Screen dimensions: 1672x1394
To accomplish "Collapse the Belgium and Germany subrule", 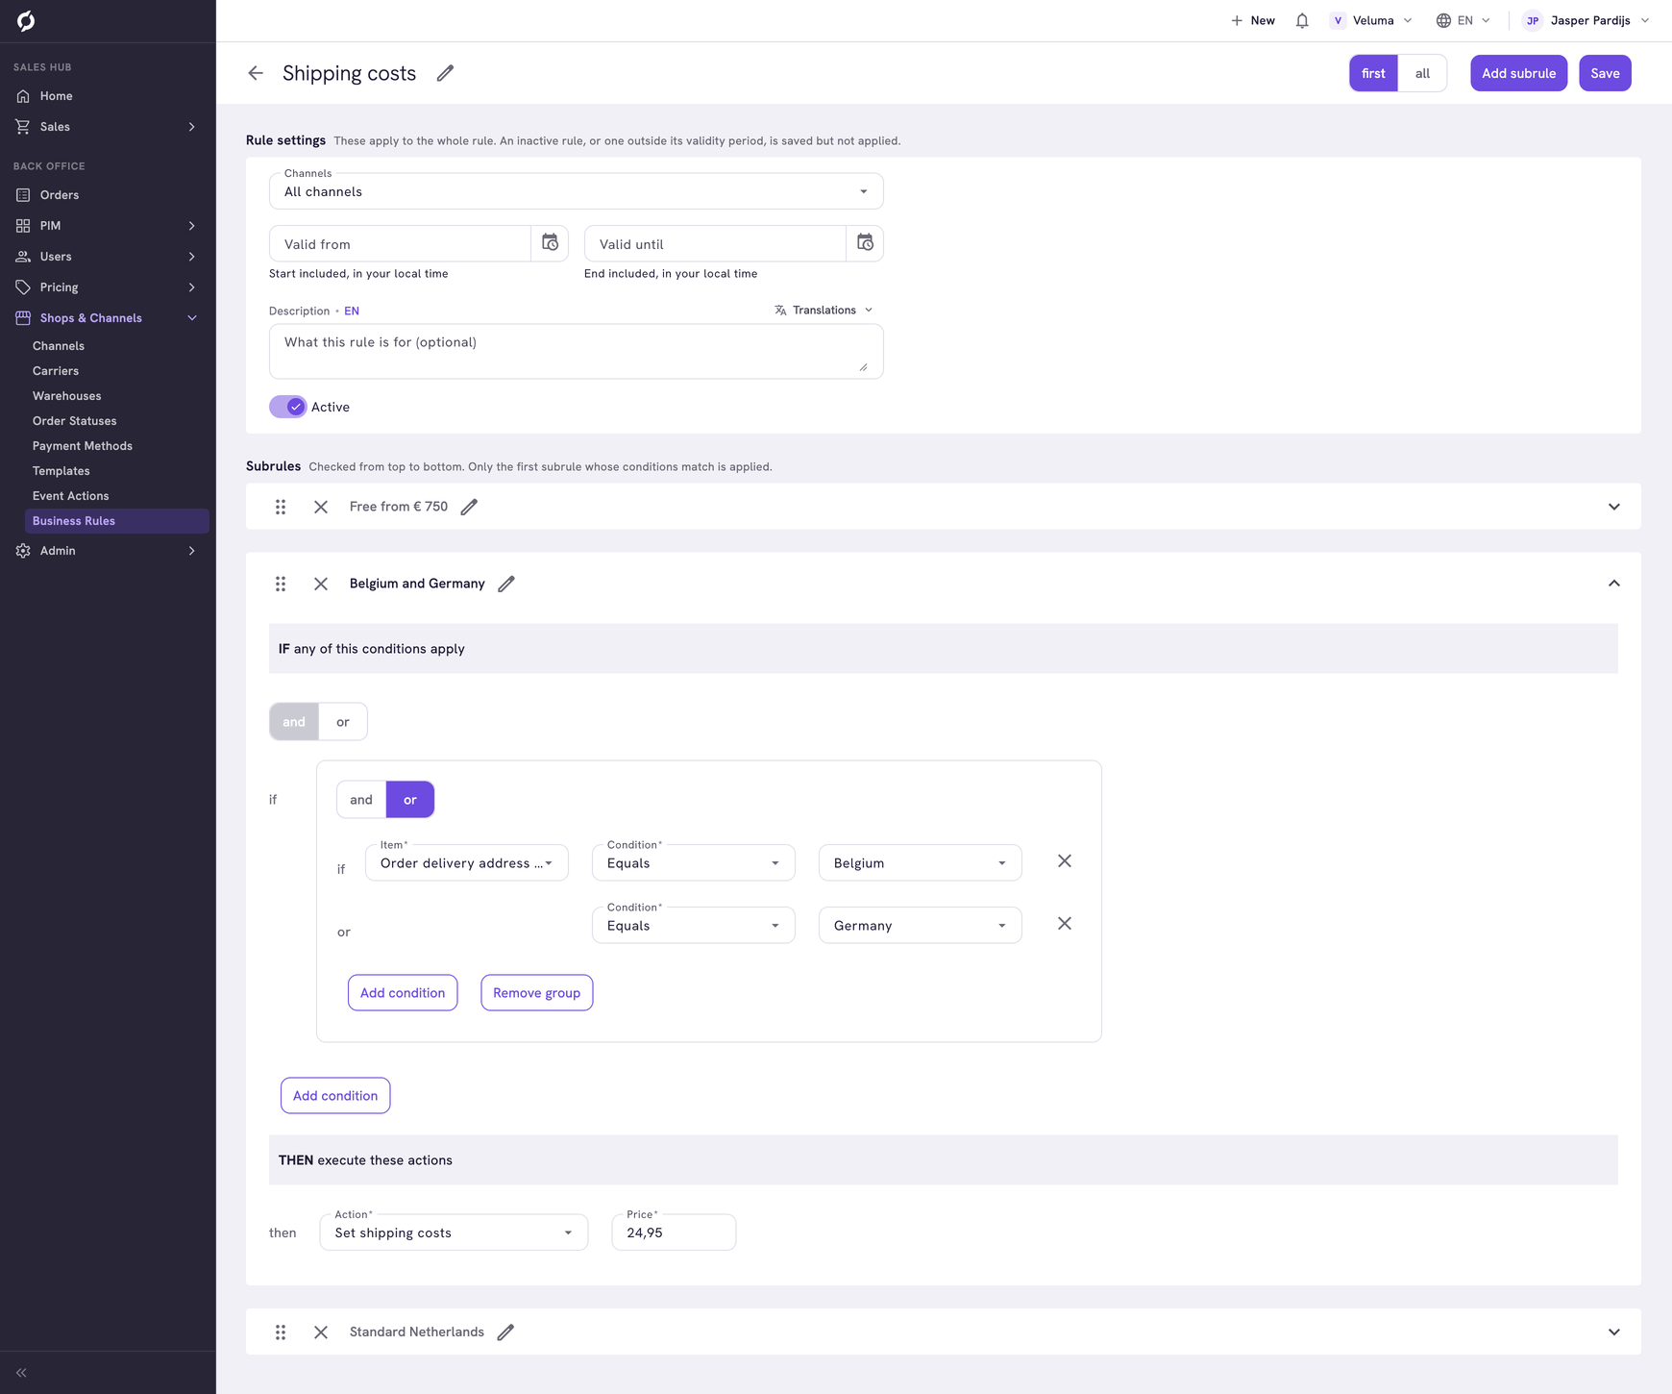I will 1614,584.
